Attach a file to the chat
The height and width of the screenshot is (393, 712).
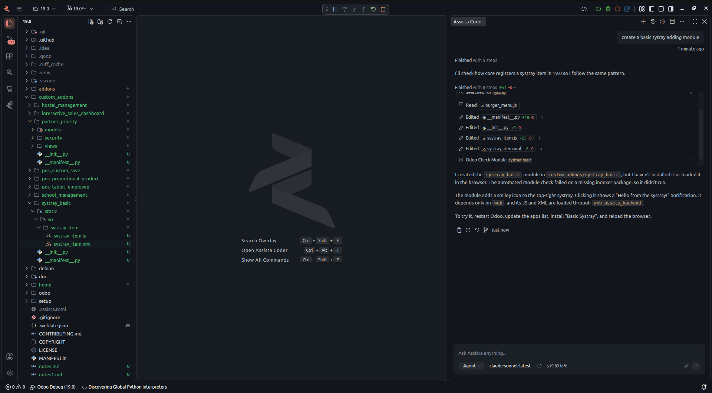point(686,366)
